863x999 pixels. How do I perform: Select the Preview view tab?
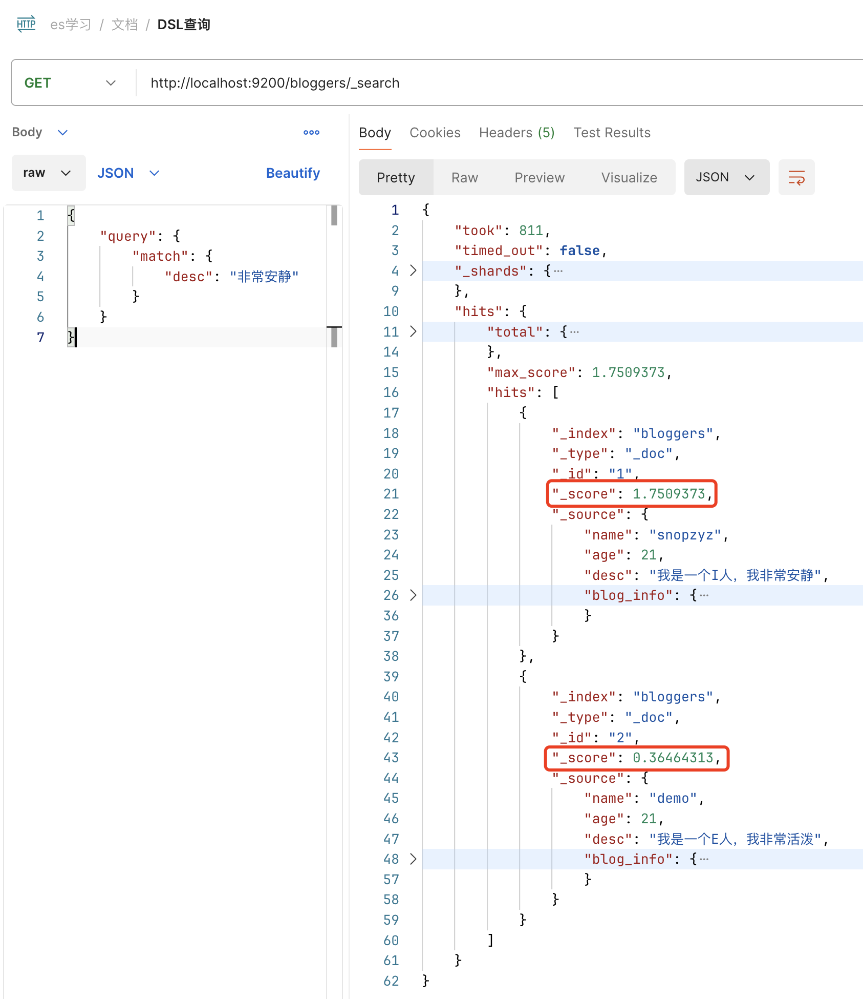540,177
